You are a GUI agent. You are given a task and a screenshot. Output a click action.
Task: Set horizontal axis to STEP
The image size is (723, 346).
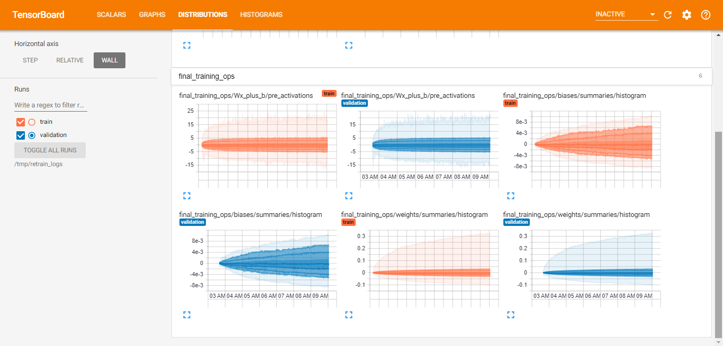click(30, 60)
